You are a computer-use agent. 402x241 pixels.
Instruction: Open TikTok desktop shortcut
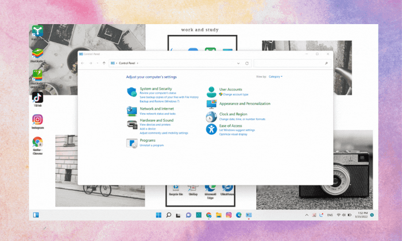click(37, 99)
